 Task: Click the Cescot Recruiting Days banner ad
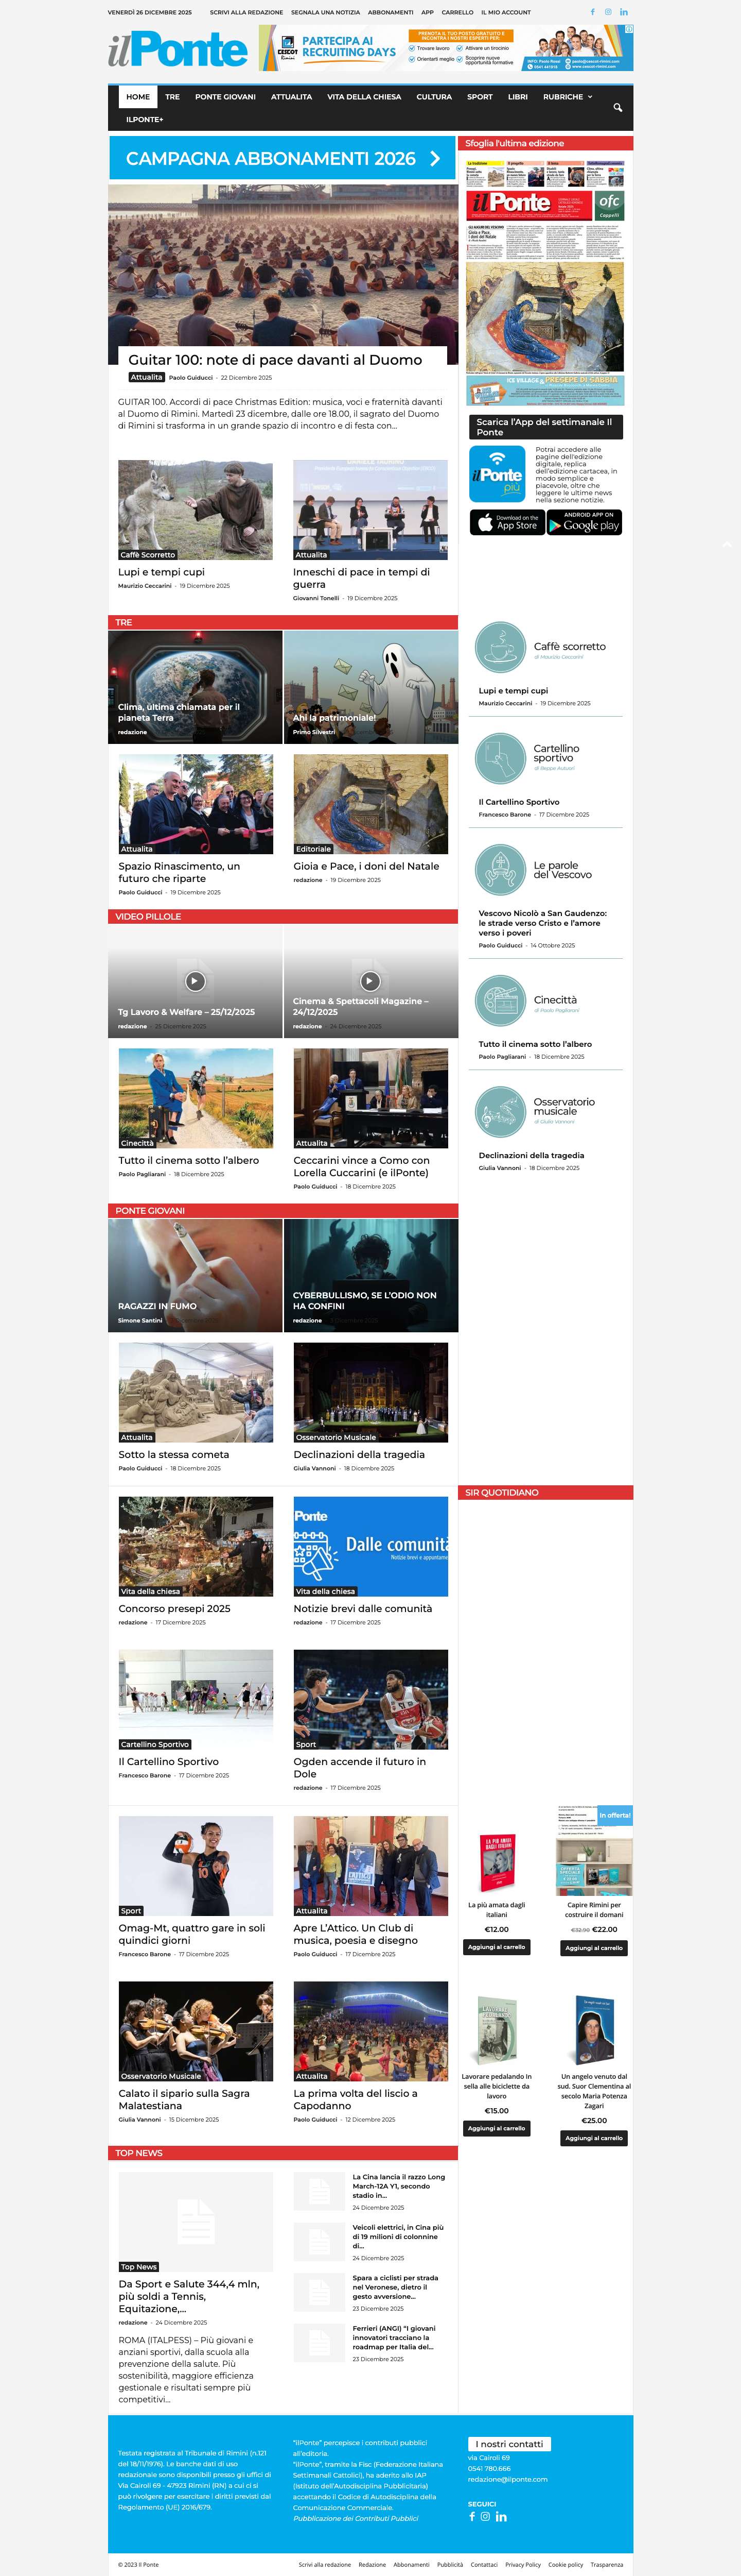[446, 48]
